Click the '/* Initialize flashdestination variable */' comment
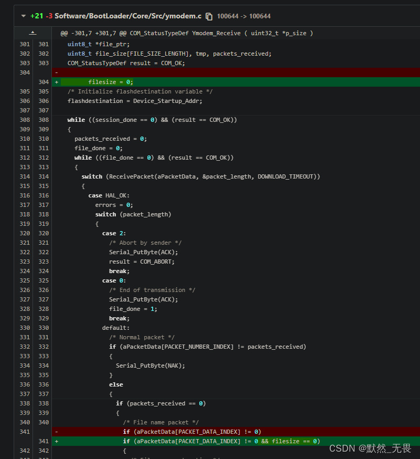The image size is (420, 459). 140,91
